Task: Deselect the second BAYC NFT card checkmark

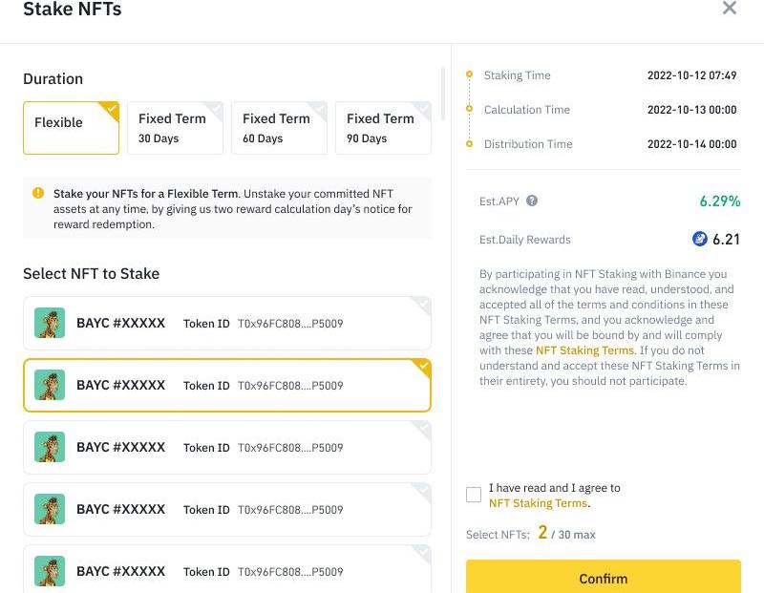Action: 423,366
